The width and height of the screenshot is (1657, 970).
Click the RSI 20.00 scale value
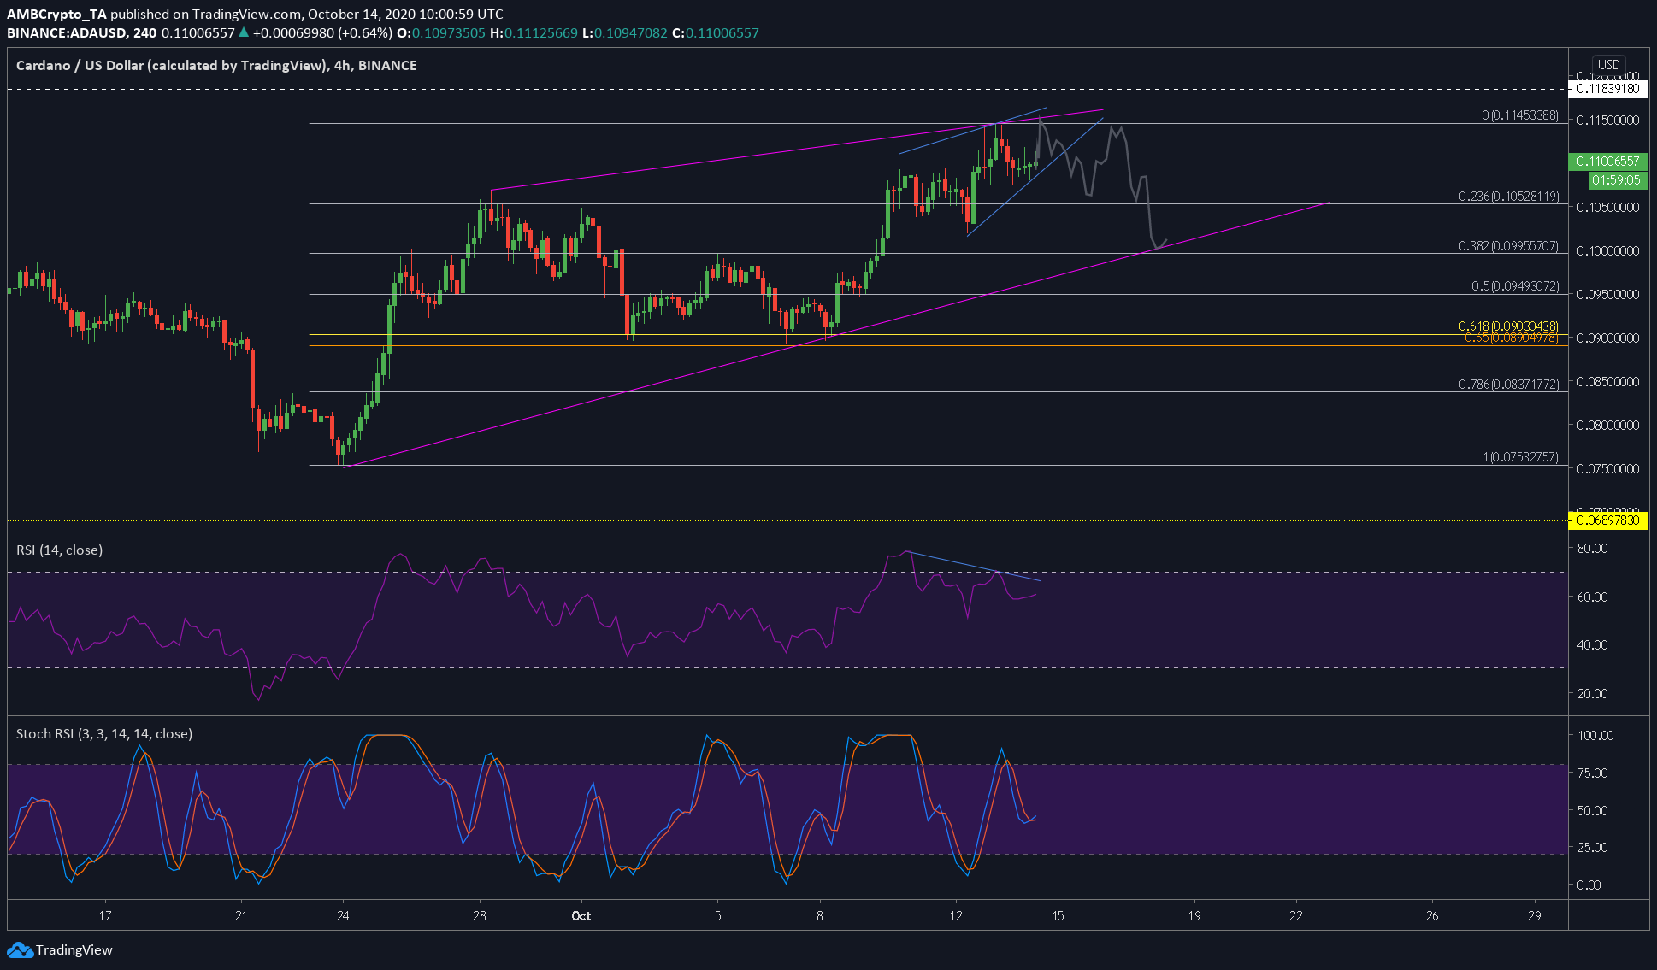click(x=1593, y=694)
